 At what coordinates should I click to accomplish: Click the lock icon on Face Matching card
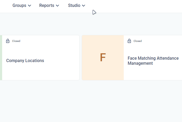(x=129, y=41)
